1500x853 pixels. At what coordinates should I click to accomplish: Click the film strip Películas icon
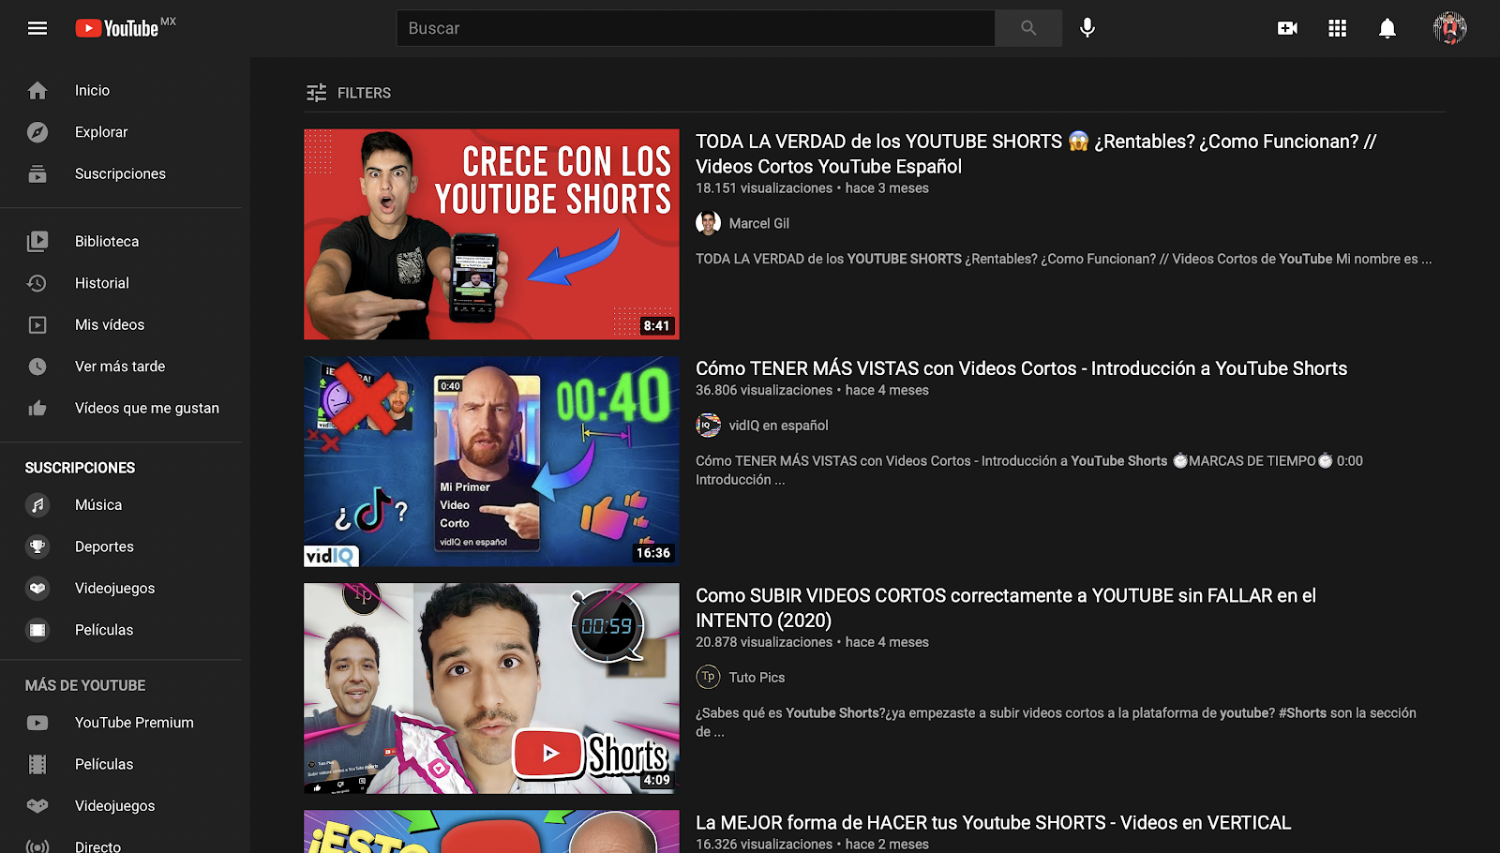click(x=37, y=764)
